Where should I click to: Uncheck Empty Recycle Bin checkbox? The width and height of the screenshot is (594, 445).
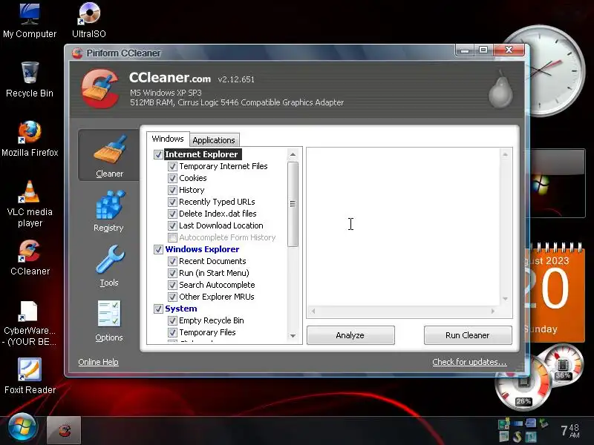tap(172, 320)
